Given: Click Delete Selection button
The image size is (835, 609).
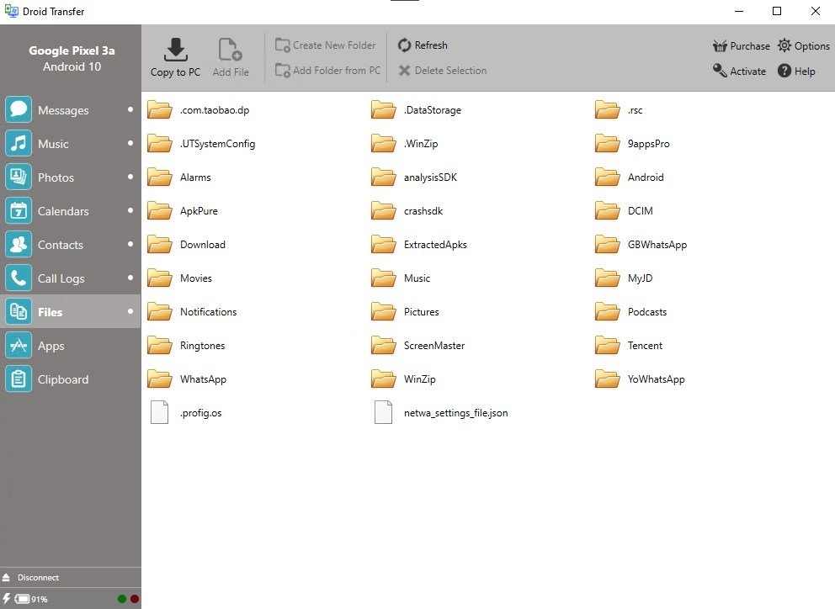Looking at the screenshot, I should 443,71.
